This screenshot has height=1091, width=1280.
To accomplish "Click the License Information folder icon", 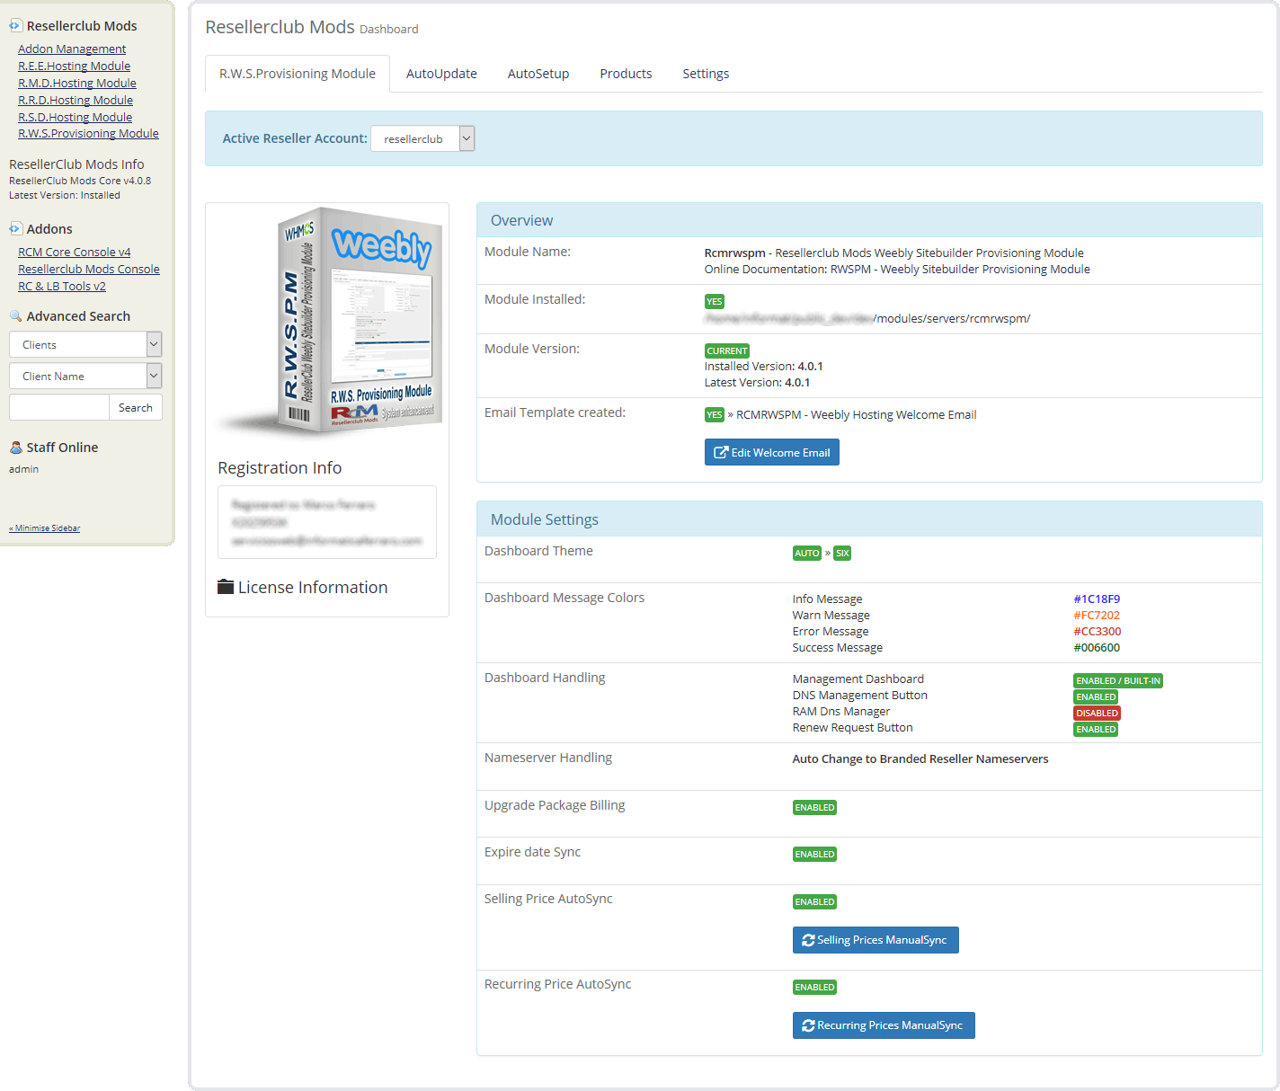I will [226, 587].
